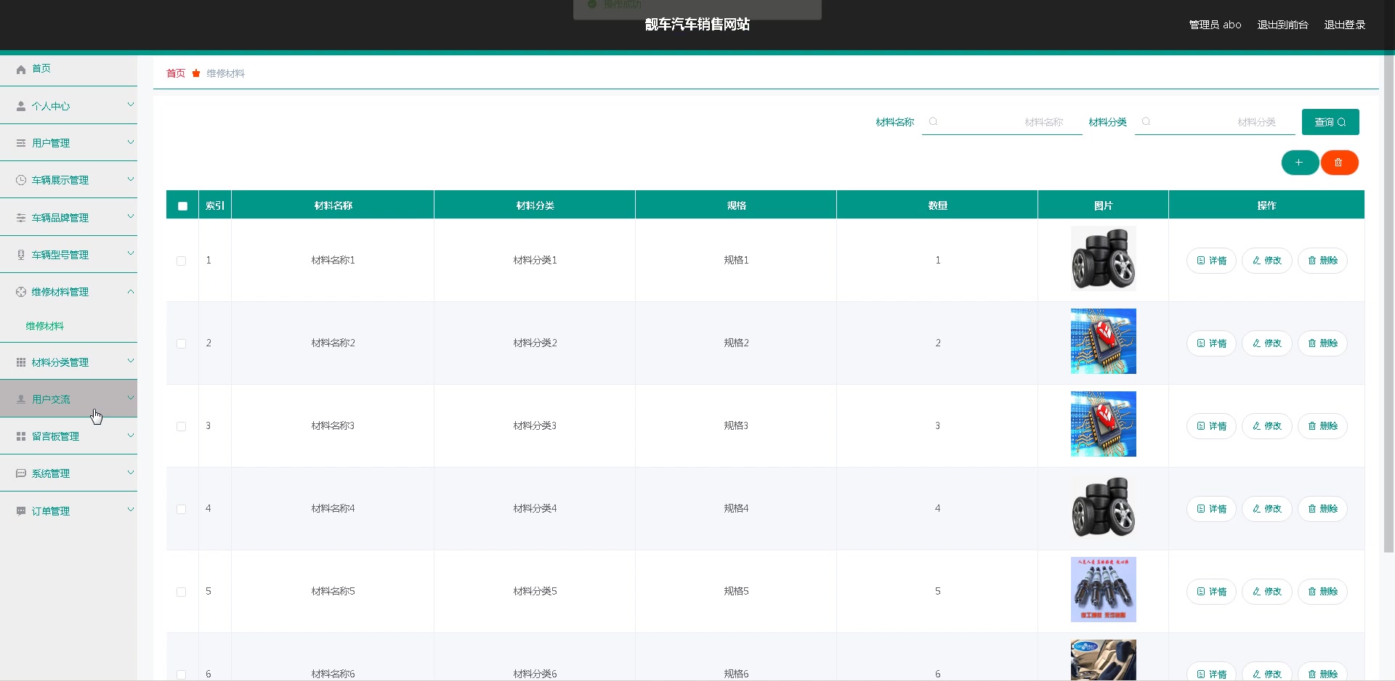Expand the 留言板管理 chevron
The width and height of the screenshot is (1395, 681).
click(x=131, y=435)
